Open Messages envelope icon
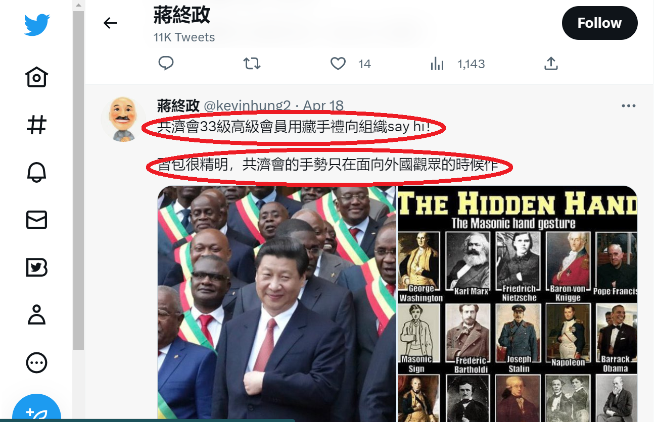The image size is (656, 422). coord(36,220)
